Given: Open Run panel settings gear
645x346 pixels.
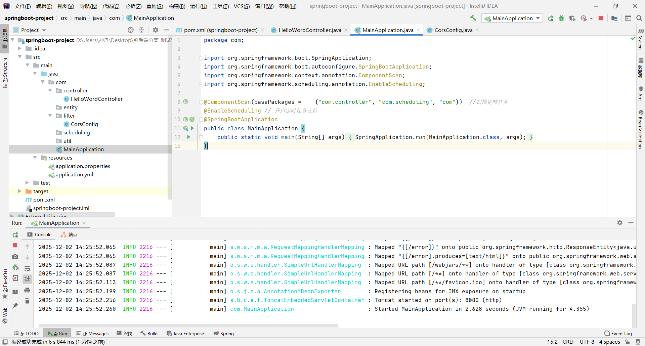Looking at the screenshot, I should coord(620,223).
